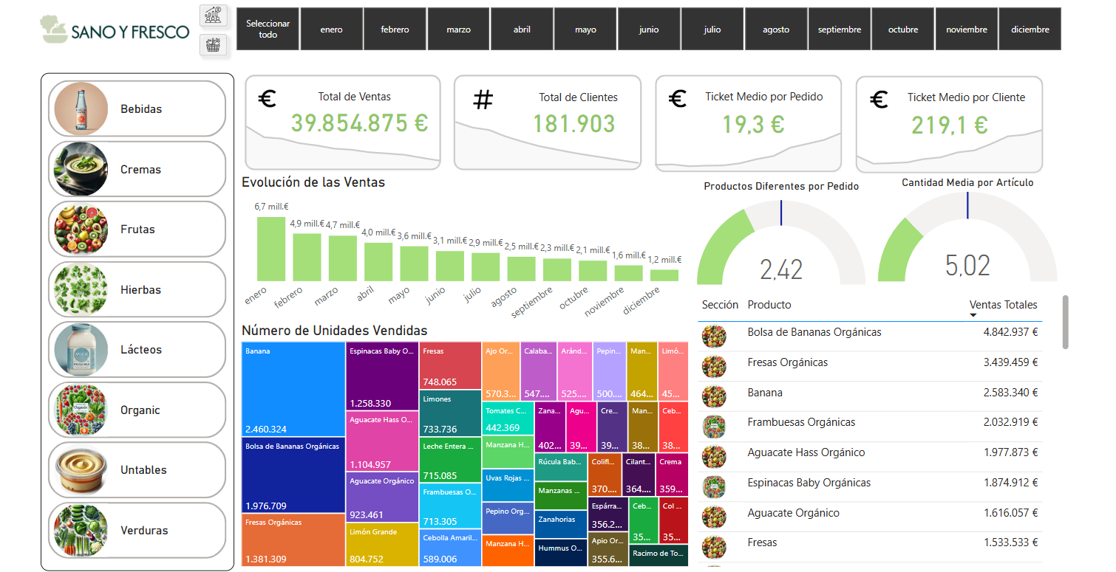Click the product table vertical scrollbar
The height and width of the screenshot is (572, 1116).
coord(1065,323)
